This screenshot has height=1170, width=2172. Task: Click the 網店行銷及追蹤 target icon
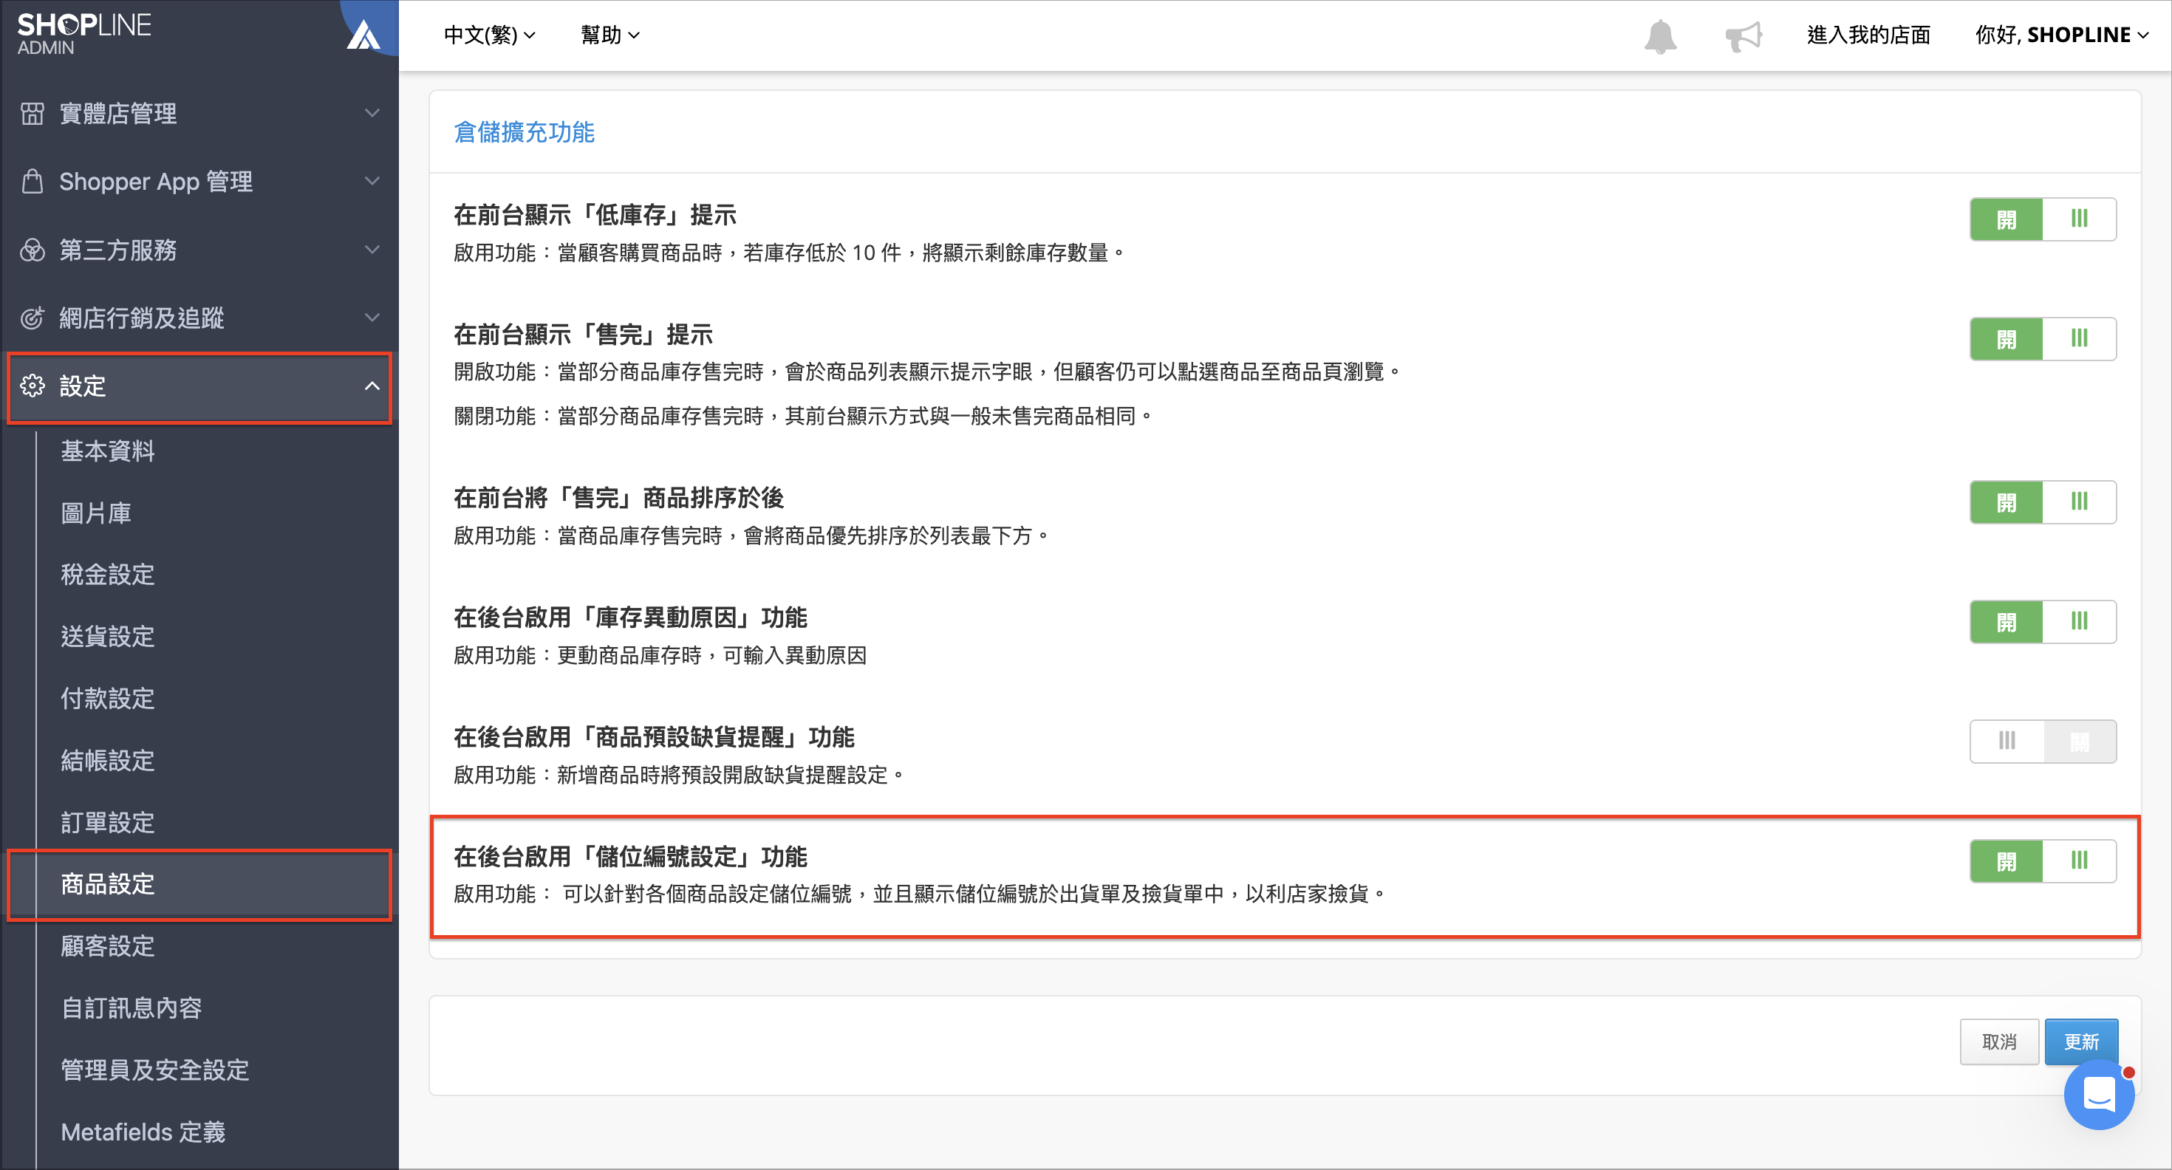32,318
